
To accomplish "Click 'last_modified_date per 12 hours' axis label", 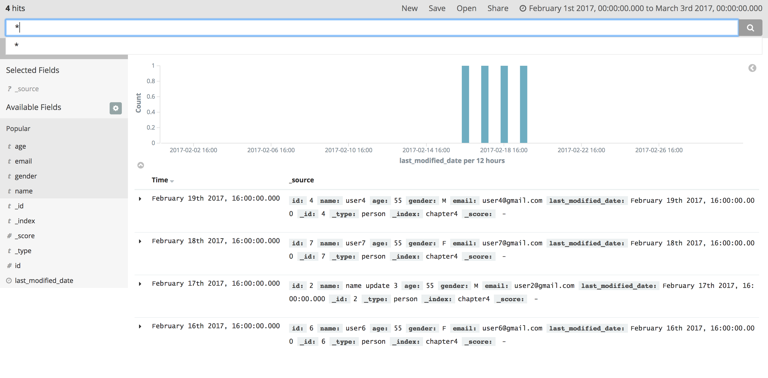I will pyautogui.click(x=452, y=161).
